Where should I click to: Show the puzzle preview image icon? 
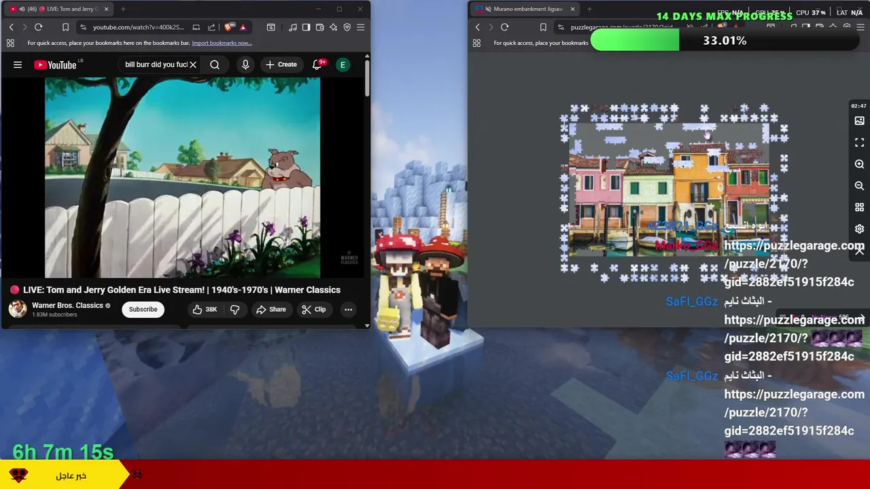(x=859, y=121)
